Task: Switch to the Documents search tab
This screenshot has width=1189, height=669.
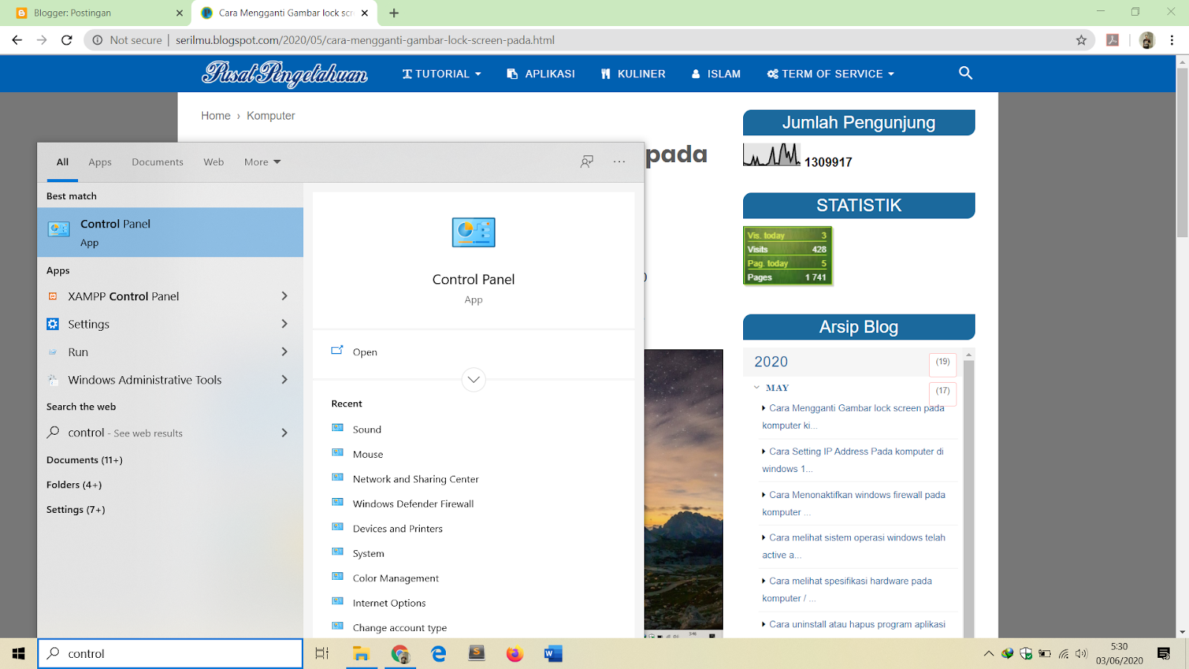Action: [158, 161]
